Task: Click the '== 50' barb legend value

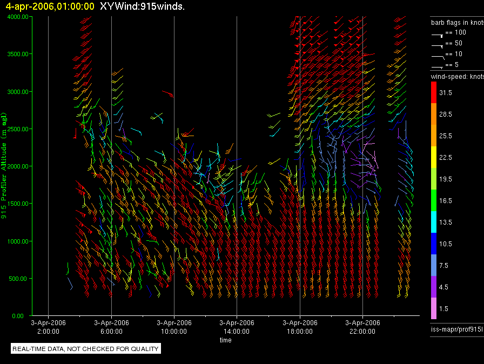Action: (454, 43)
